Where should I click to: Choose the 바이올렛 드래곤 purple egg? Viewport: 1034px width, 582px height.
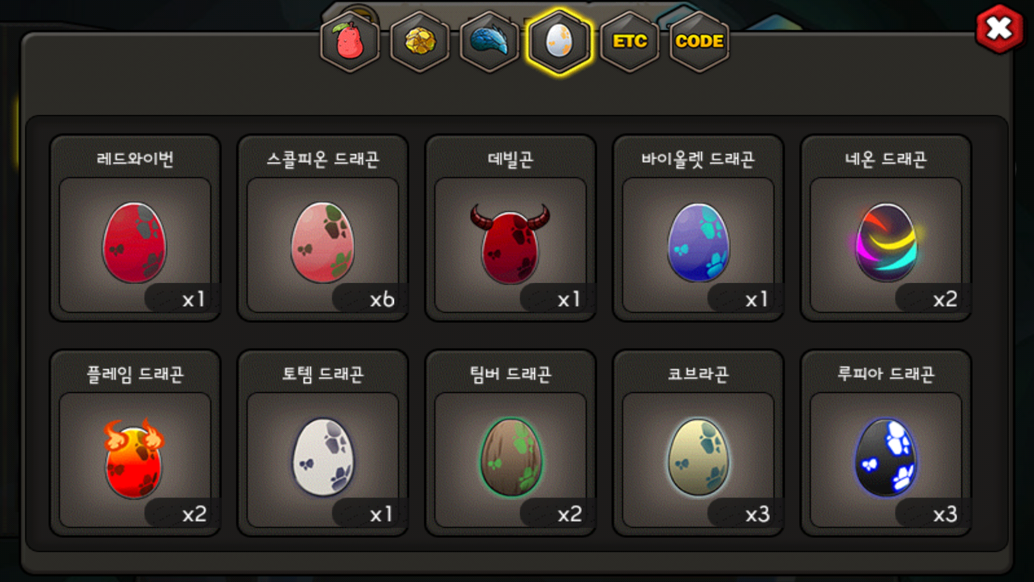[698, 243]
